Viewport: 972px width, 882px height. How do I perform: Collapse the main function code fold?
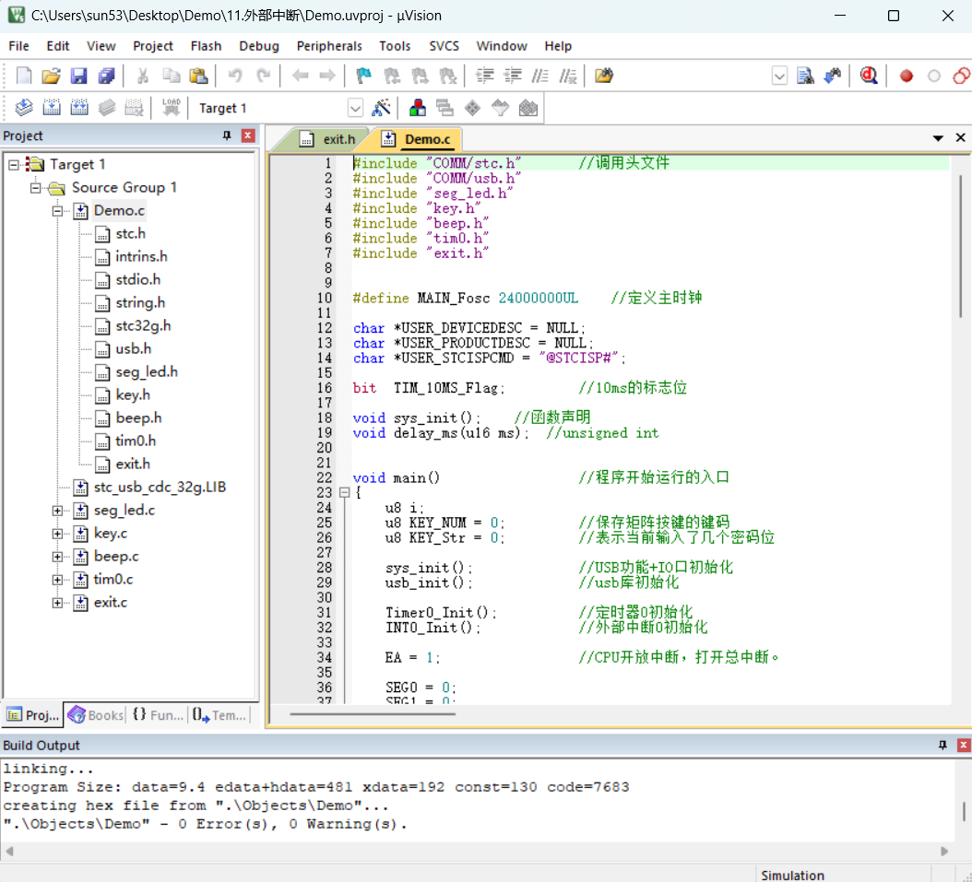click(344, 493)
